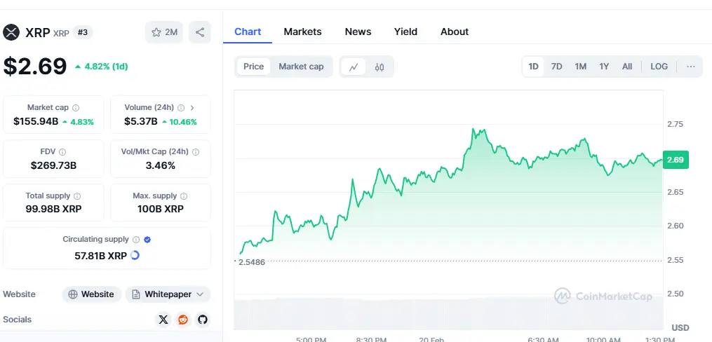Toggle chart to Price view

coord(253,67)
